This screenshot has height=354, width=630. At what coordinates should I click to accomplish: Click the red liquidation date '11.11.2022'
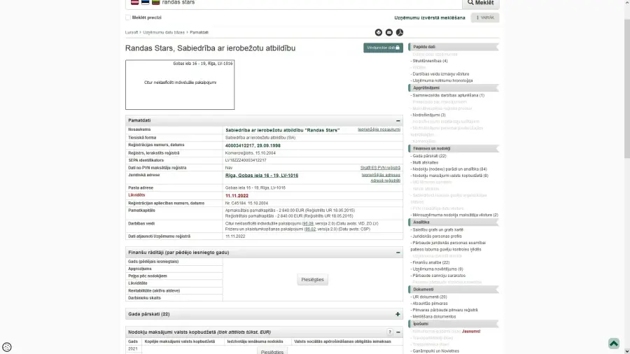[x=237, y=196]
